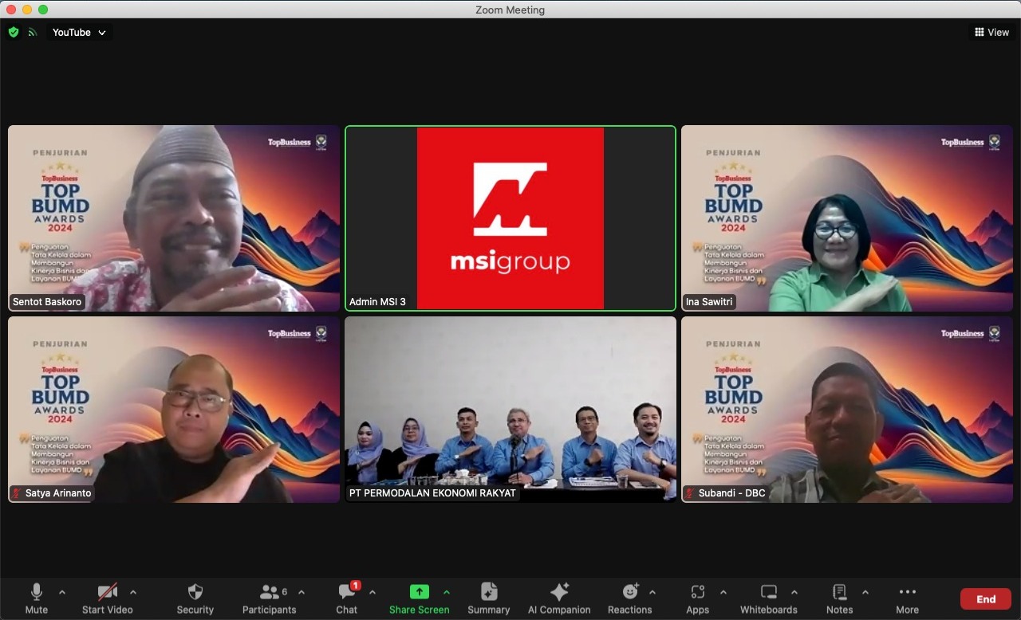Open the Notes tool
The image size is (1021, 620).
(x=839, y=598)
